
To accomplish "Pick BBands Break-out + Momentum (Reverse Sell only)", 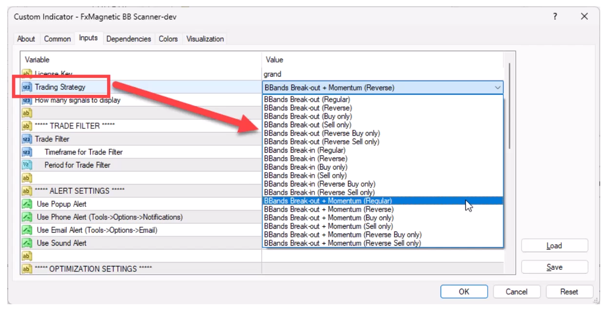I will click(x=383, y=243).
